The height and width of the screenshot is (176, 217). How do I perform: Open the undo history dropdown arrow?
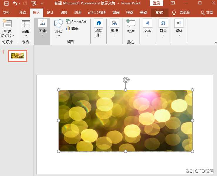(x=19, y=3)
